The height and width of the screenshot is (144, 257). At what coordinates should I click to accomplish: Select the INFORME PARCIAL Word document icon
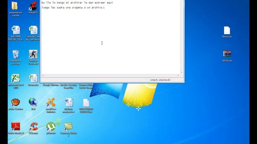[x=16, y=30]
